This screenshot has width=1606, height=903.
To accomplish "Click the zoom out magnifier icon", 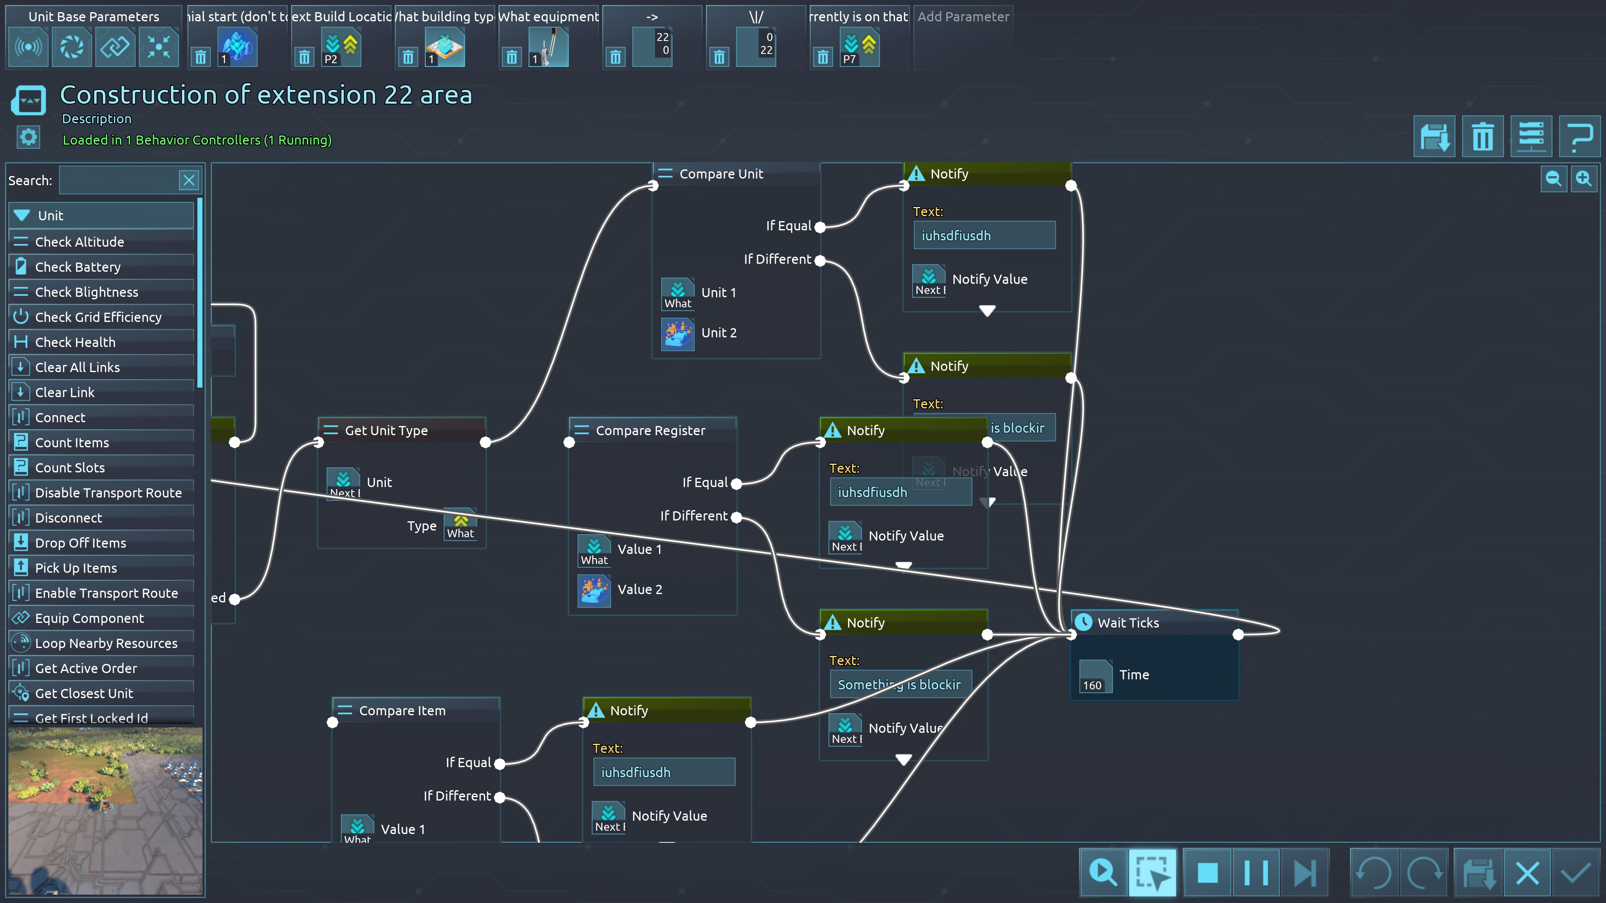I will (x=1553, y=179).
